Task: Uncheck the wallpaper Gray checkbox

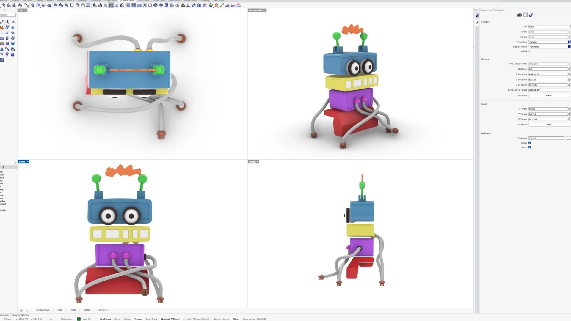Action: (530, 147)
